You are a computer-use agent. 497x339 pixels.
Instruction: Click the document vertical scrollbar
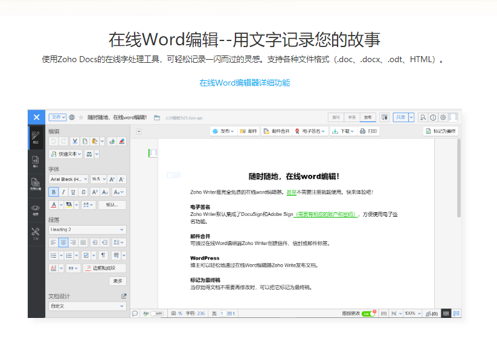click(458, 178)
